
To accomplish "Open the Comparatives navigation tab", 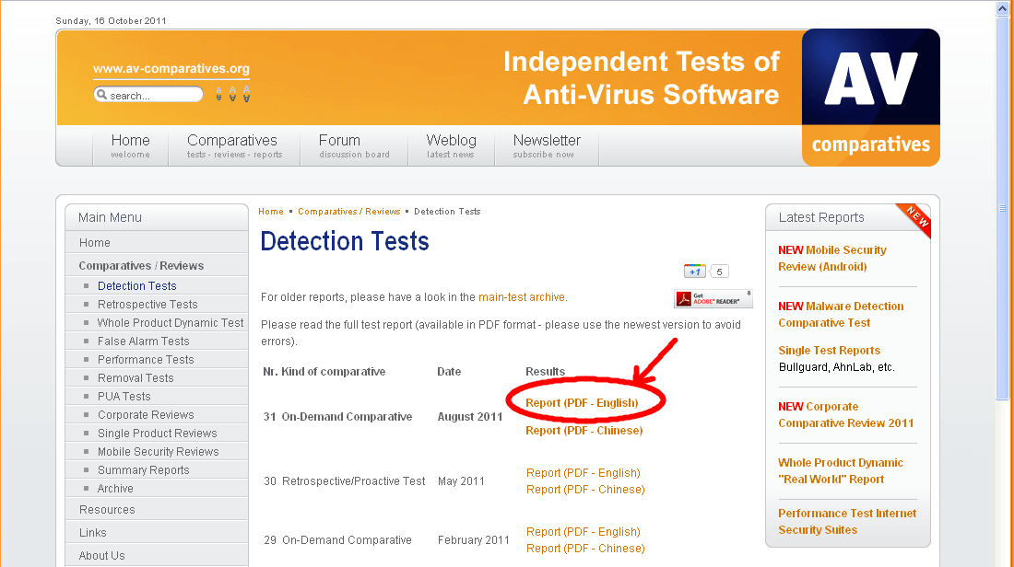I will [233, 145].
